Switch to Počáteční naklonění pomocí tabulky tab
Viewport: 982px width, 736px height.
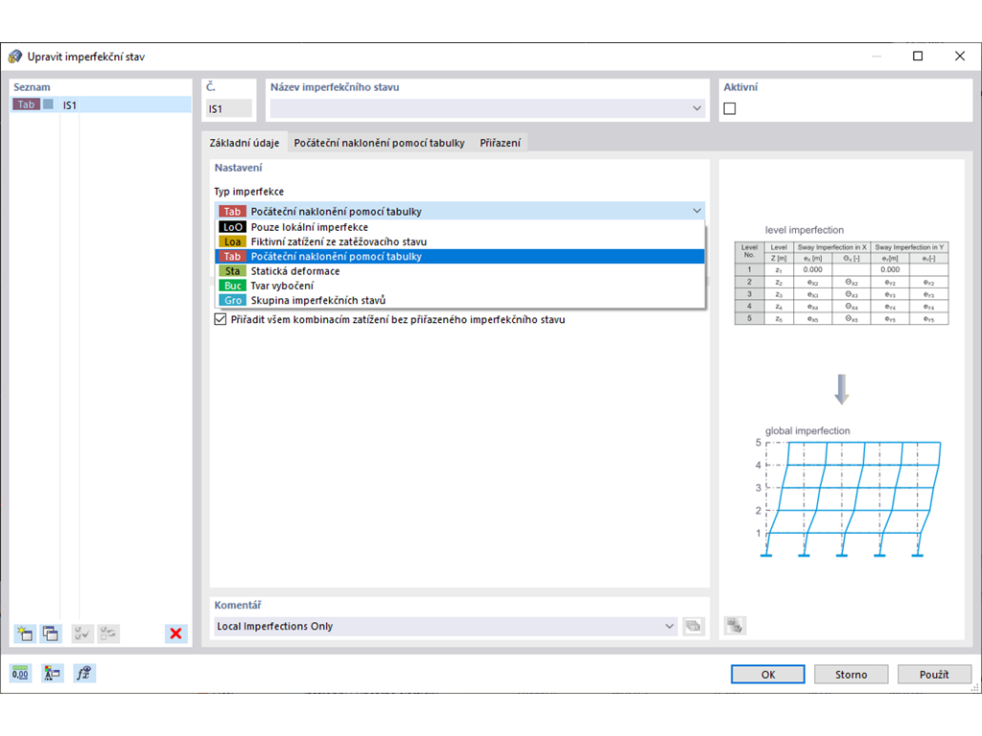(380, 143)
